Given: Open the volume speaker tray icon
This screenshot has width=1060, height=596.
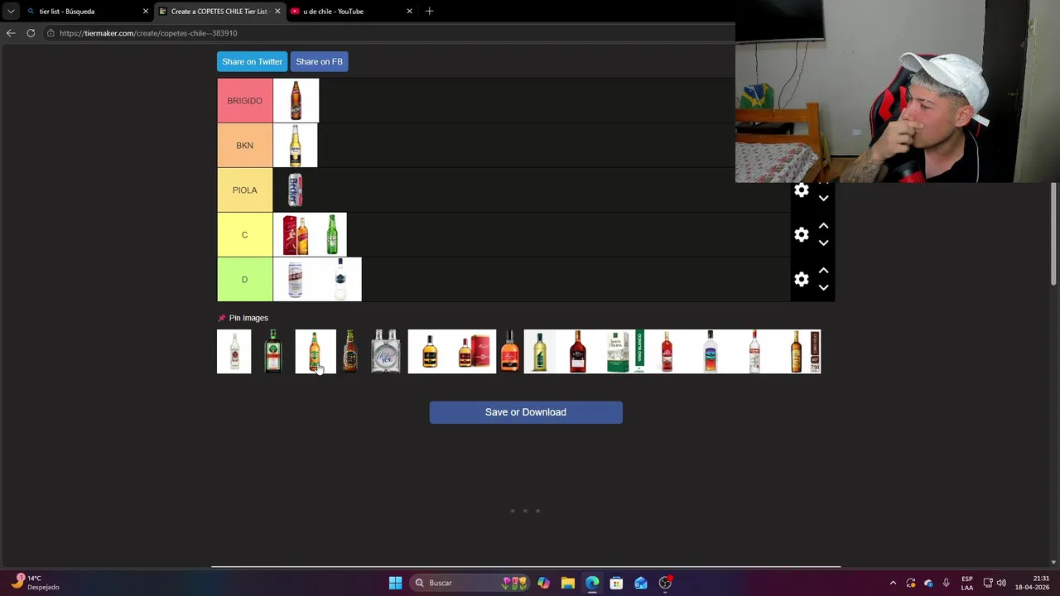Looking at the screenshot, I should pos(1001,583).
